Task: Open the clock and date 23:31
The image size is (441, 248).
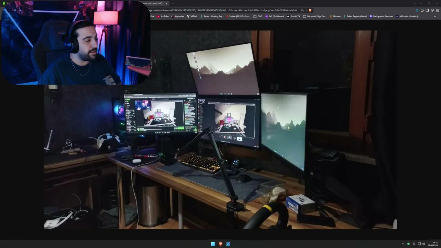Action: [433, 244]
